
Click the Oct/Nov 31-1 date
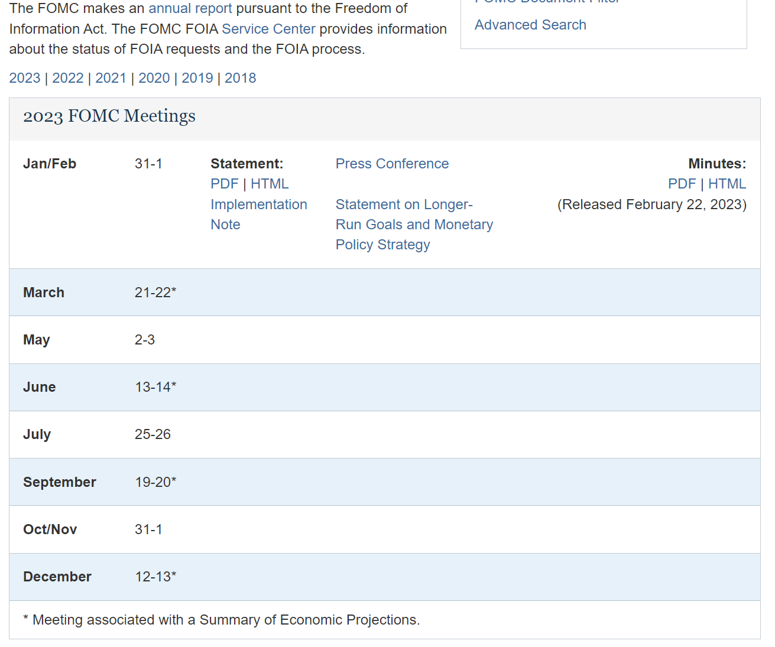[148, 529]
